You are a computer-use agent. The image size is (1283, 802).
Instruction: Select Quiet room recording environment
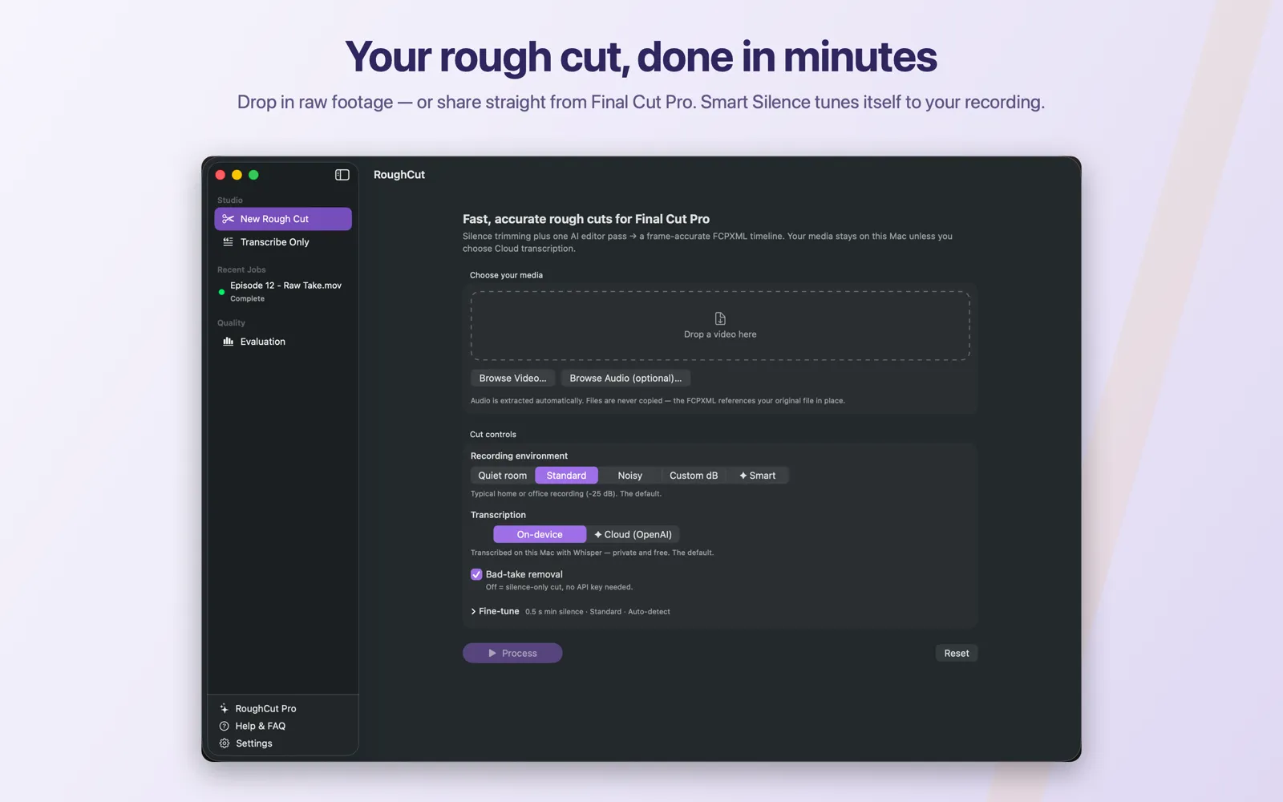(x=503, y=476)
